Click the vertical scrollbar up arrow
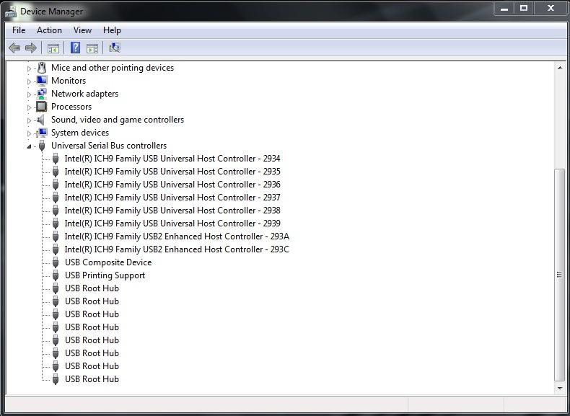Image resolution: width=570 pixels, height=416 pixels. click(x=559, y=68)
